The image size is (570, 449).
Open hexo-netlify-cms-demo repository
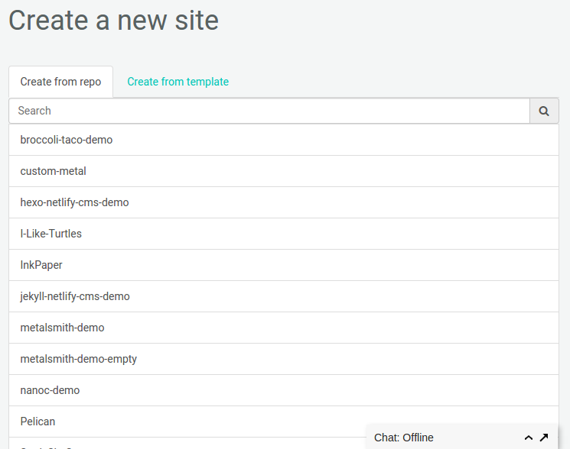pos(74,202)
